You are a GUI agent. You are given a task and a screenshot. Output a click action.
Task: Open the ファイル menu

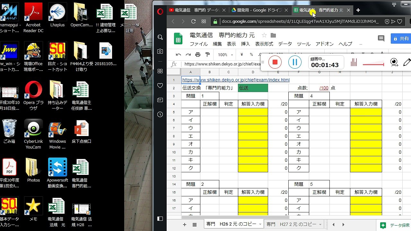click(199, 44)
